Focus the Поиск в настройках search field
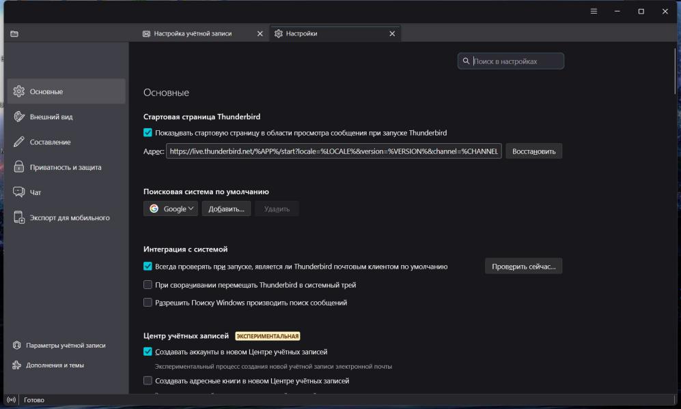The width and height of the screenshot is (681, 409). 516,61
